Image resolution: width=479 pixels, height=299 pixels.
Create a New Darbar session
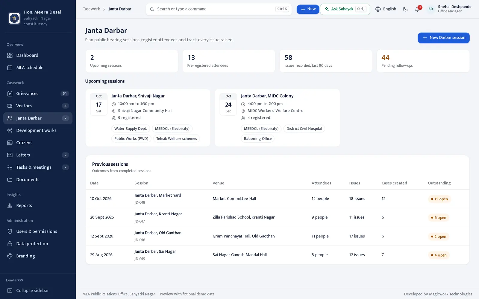click(444, 38)
